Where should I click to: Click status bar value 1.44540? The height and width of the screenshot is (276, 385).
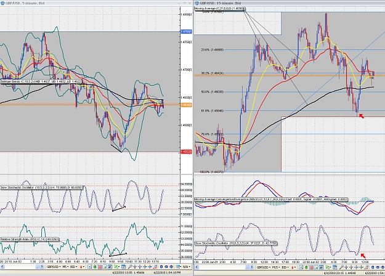(351, 272)
